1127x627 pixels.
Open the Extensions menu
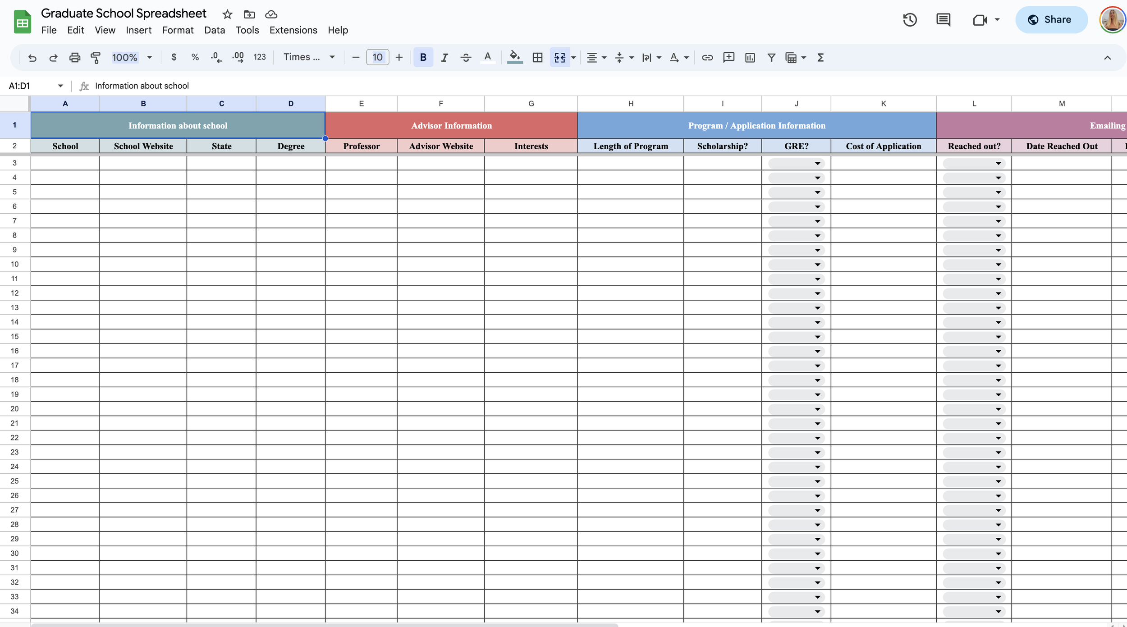tap(293, 30)
